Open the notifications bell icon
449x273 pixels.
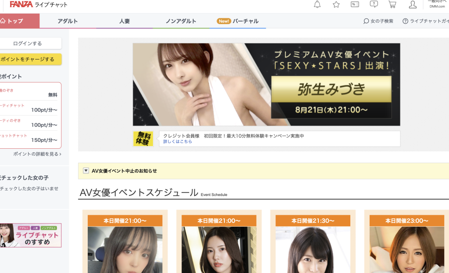click(x=317, y=4)
